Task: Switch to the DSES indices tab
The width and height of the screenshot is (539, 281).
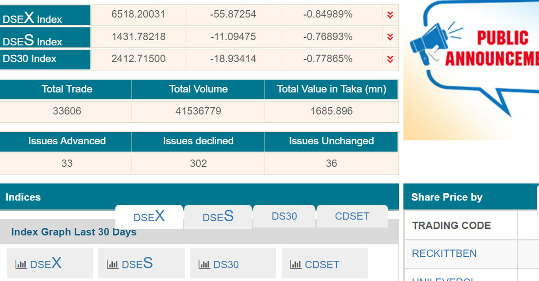Action: (218, 217)
